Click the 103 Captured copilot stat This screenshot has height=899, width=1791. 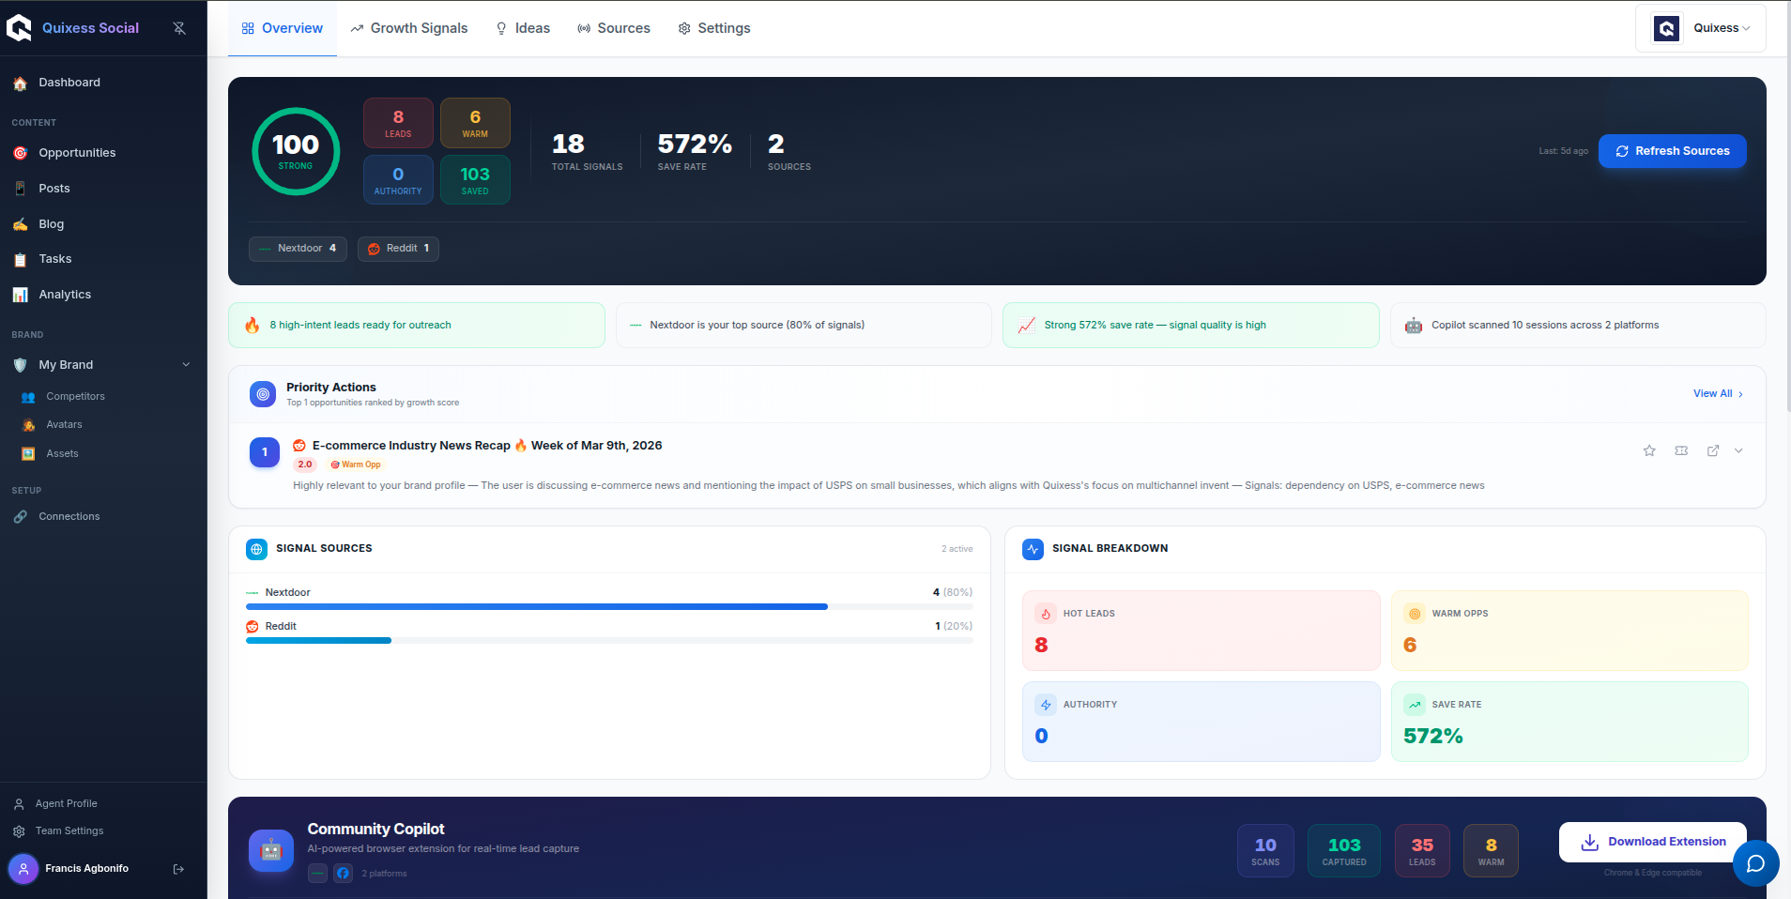pyautogui.click(x=1344, y=851)
